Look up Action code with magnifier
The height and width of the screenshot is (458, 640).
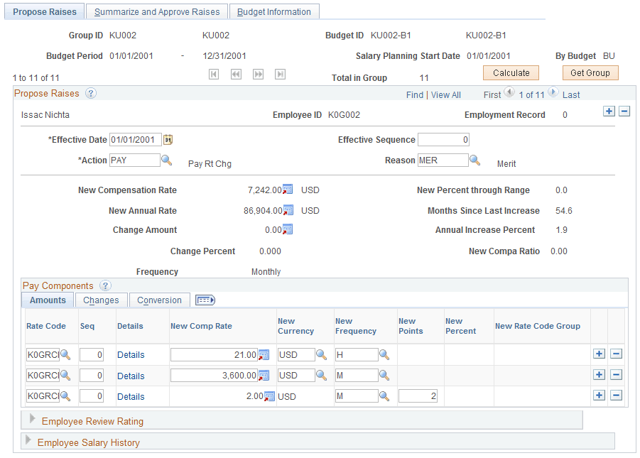tap(166, 160)
